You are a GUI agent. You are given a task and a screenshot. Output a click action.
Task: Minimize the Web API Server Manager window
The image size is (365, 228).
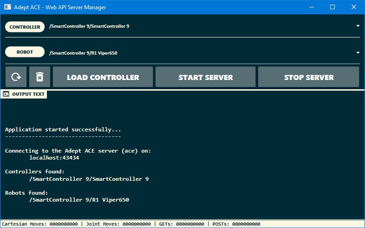point(312,7)
